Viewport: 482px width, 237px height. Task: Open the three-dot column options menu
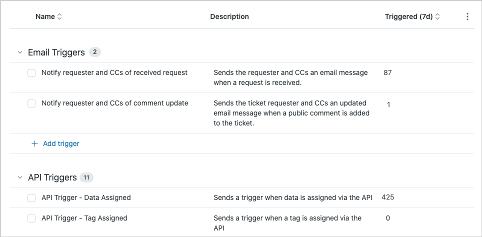point(467,16)
